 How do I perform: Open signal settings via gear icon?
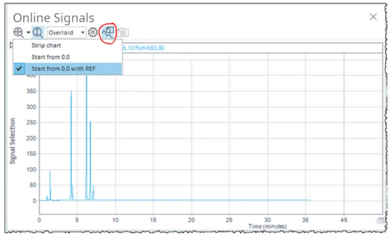tap(92, 32)
